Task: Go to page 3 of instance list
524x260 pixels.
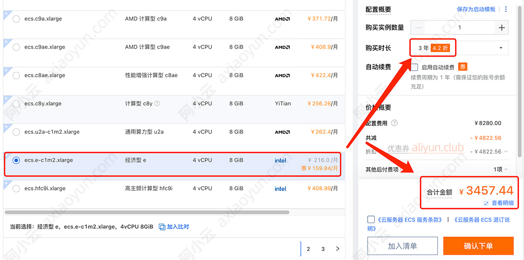Action: pos(323,249)
